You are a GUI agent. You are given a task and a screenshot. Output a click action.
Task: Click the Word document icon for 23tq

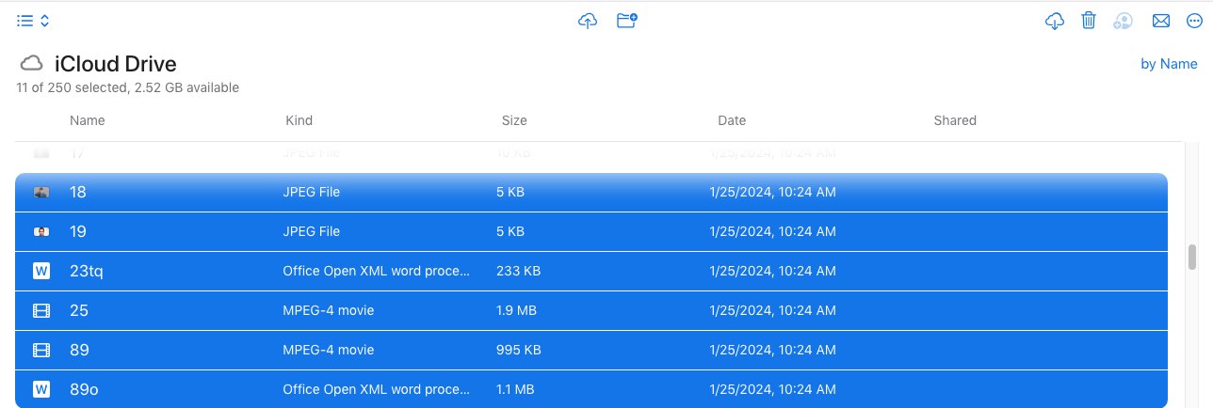pos(41,271)
